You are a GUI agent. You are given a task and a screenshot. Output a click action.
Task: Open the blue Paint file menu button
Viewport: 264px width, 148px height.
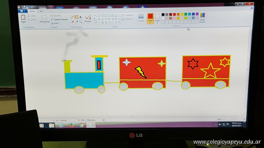pyautogui.click(x=23, y=11)
